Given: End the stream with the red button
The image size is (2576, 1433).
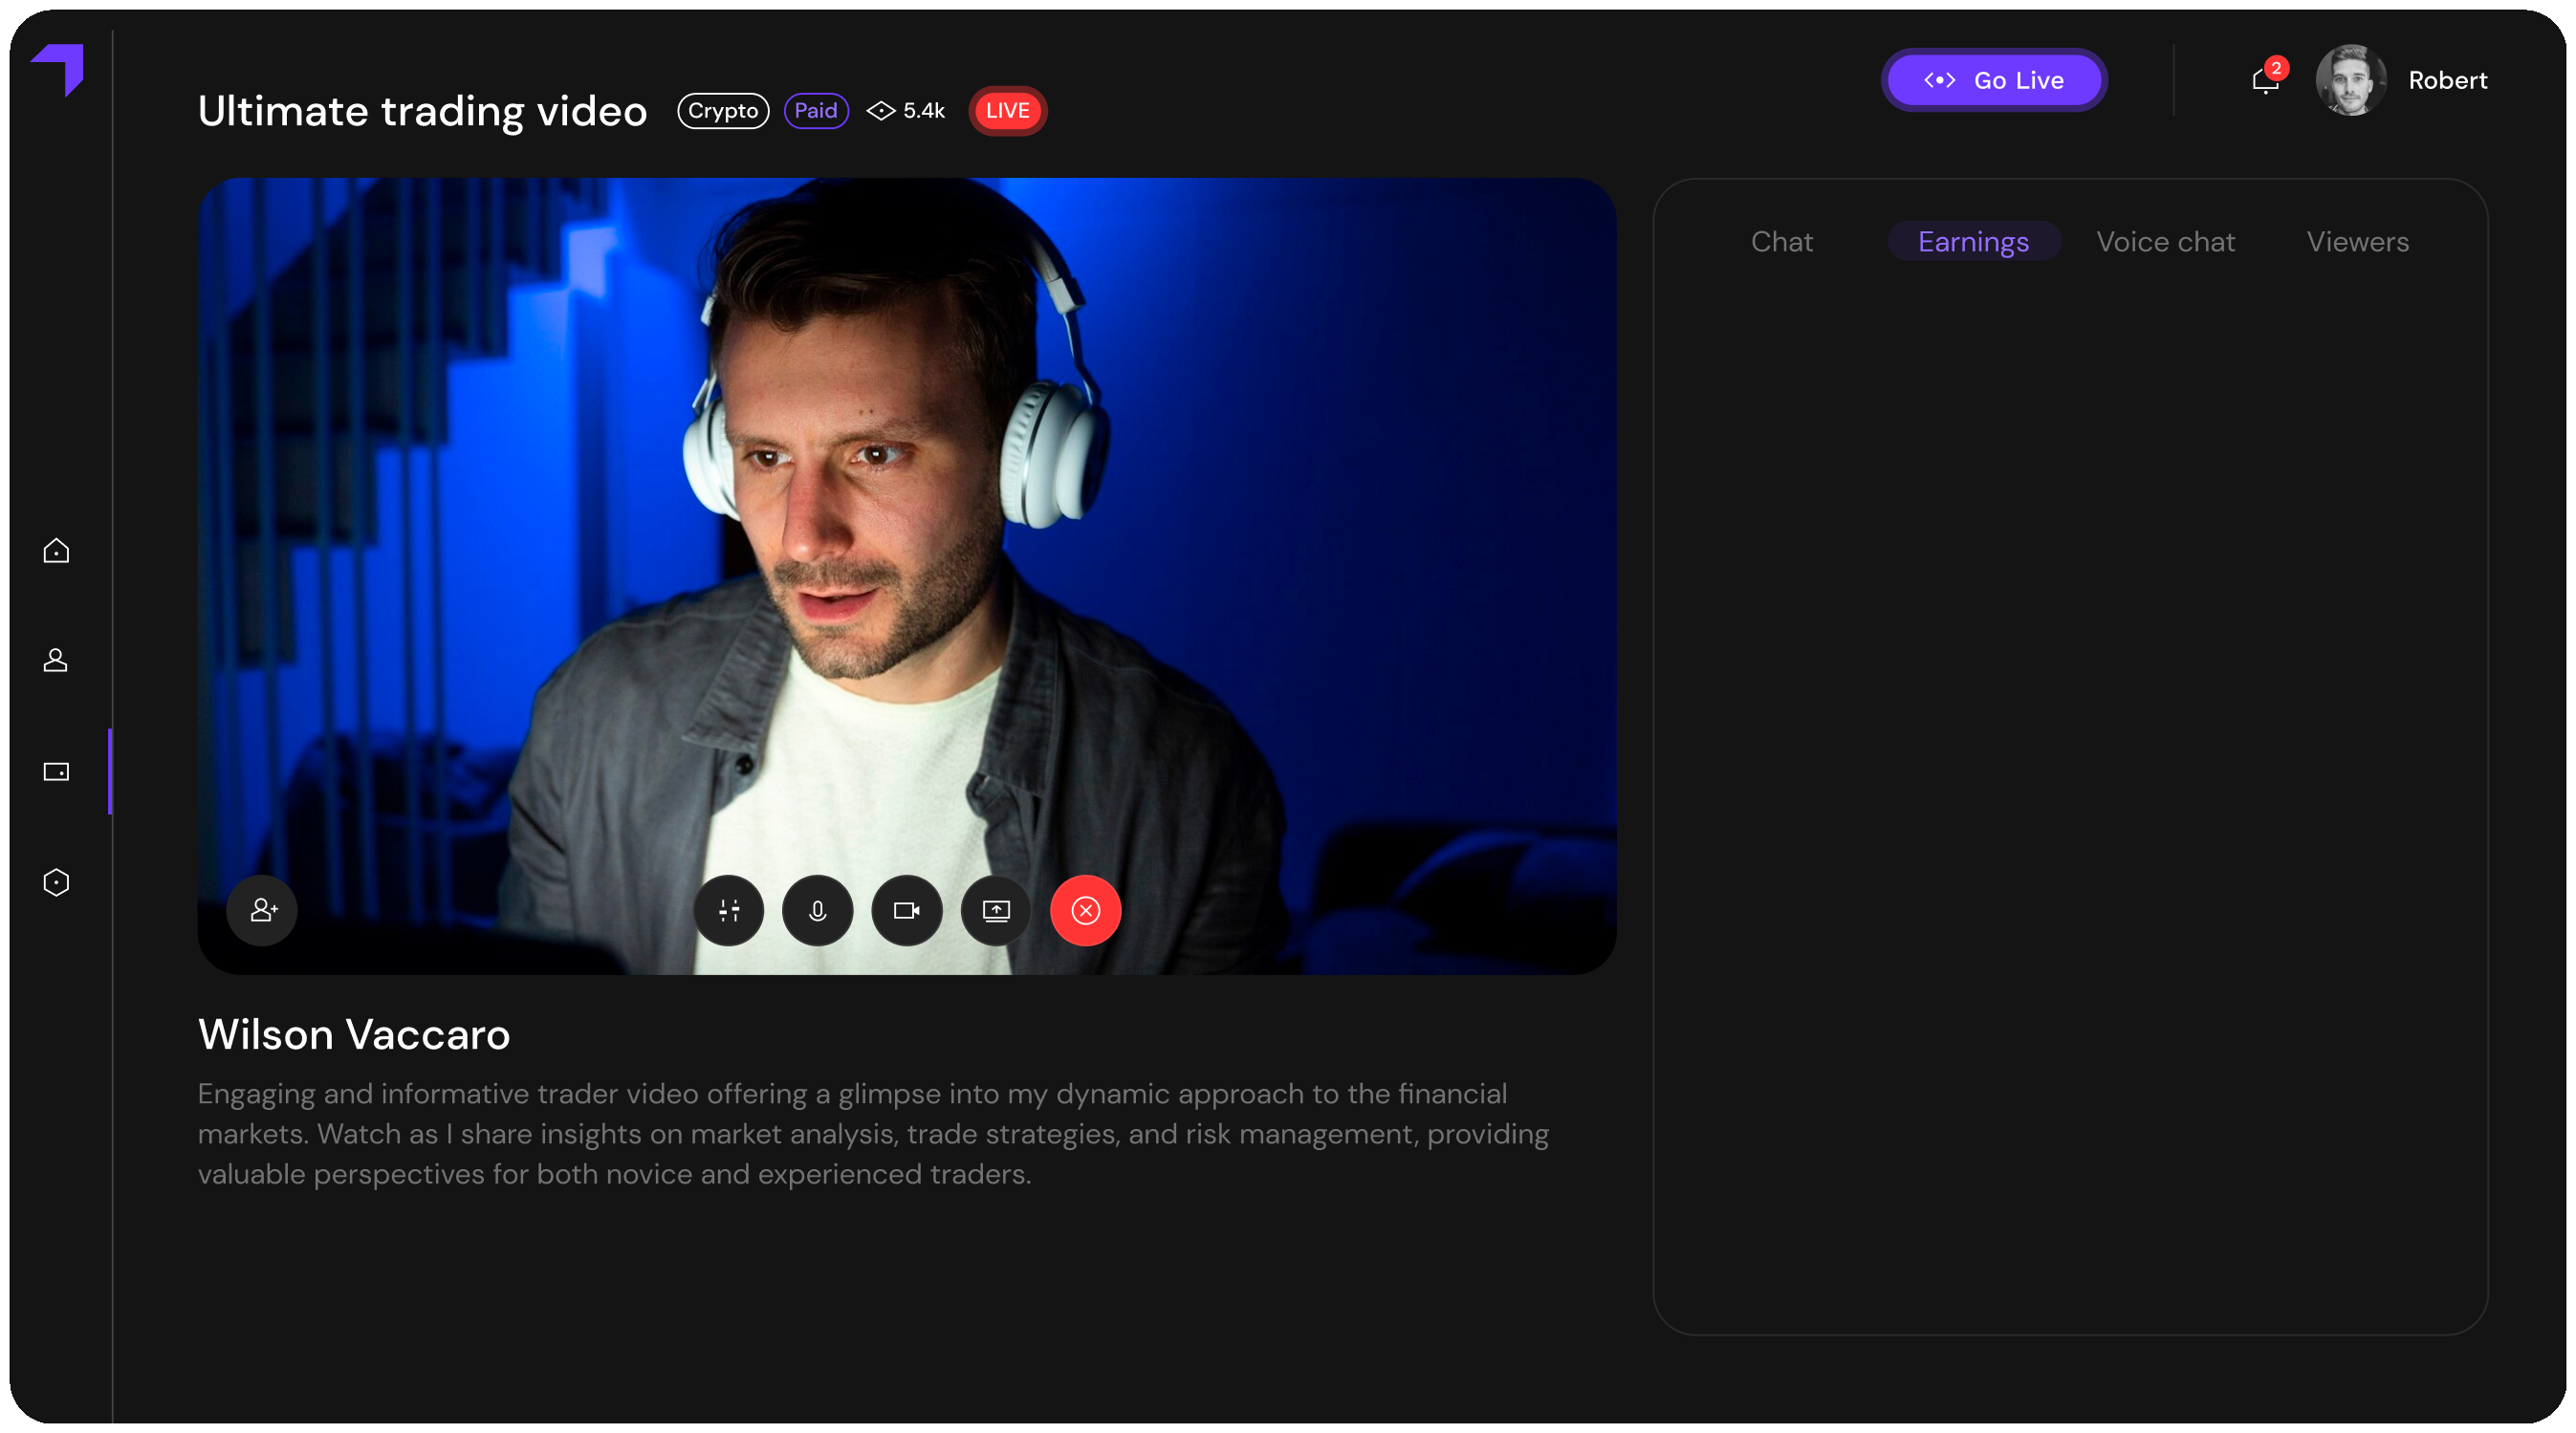Looking at the screenshot, I should (x=1086, y=910).
